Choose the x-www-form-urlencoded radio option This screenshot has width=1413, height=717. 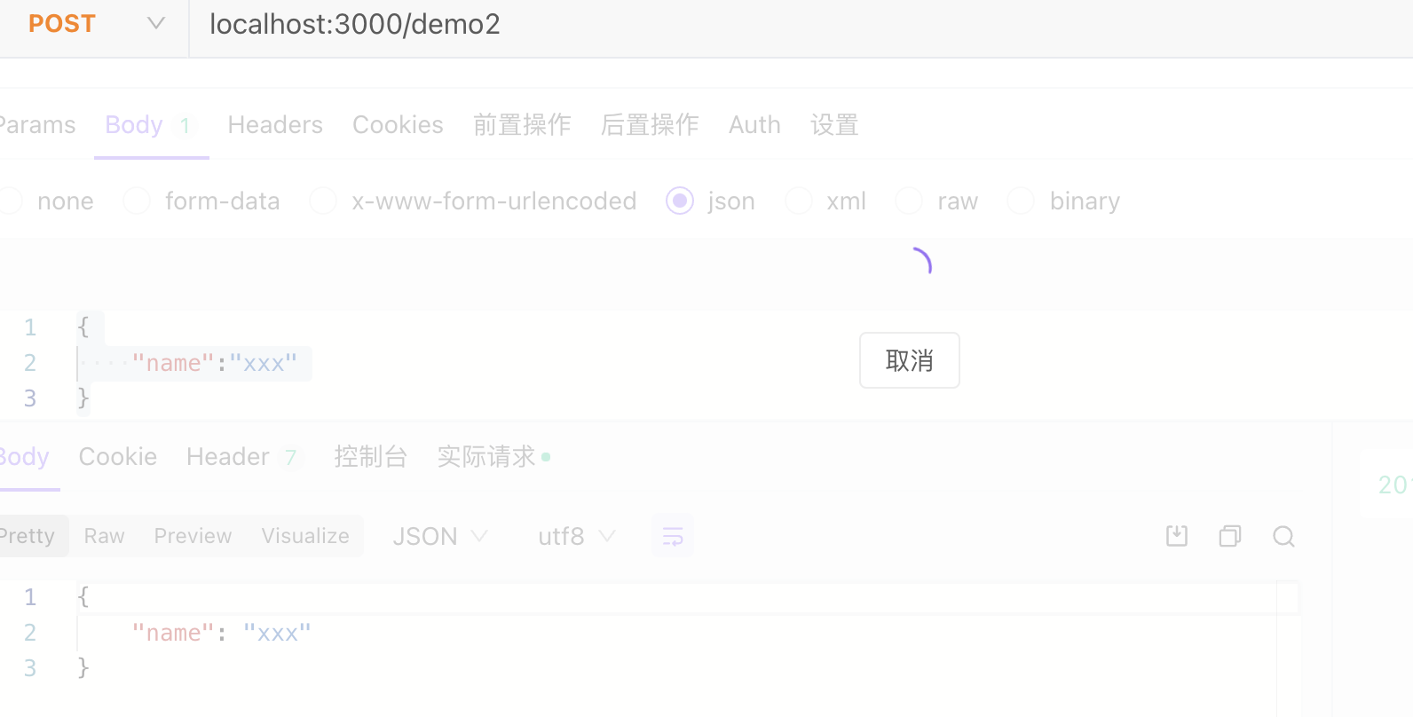323,201
